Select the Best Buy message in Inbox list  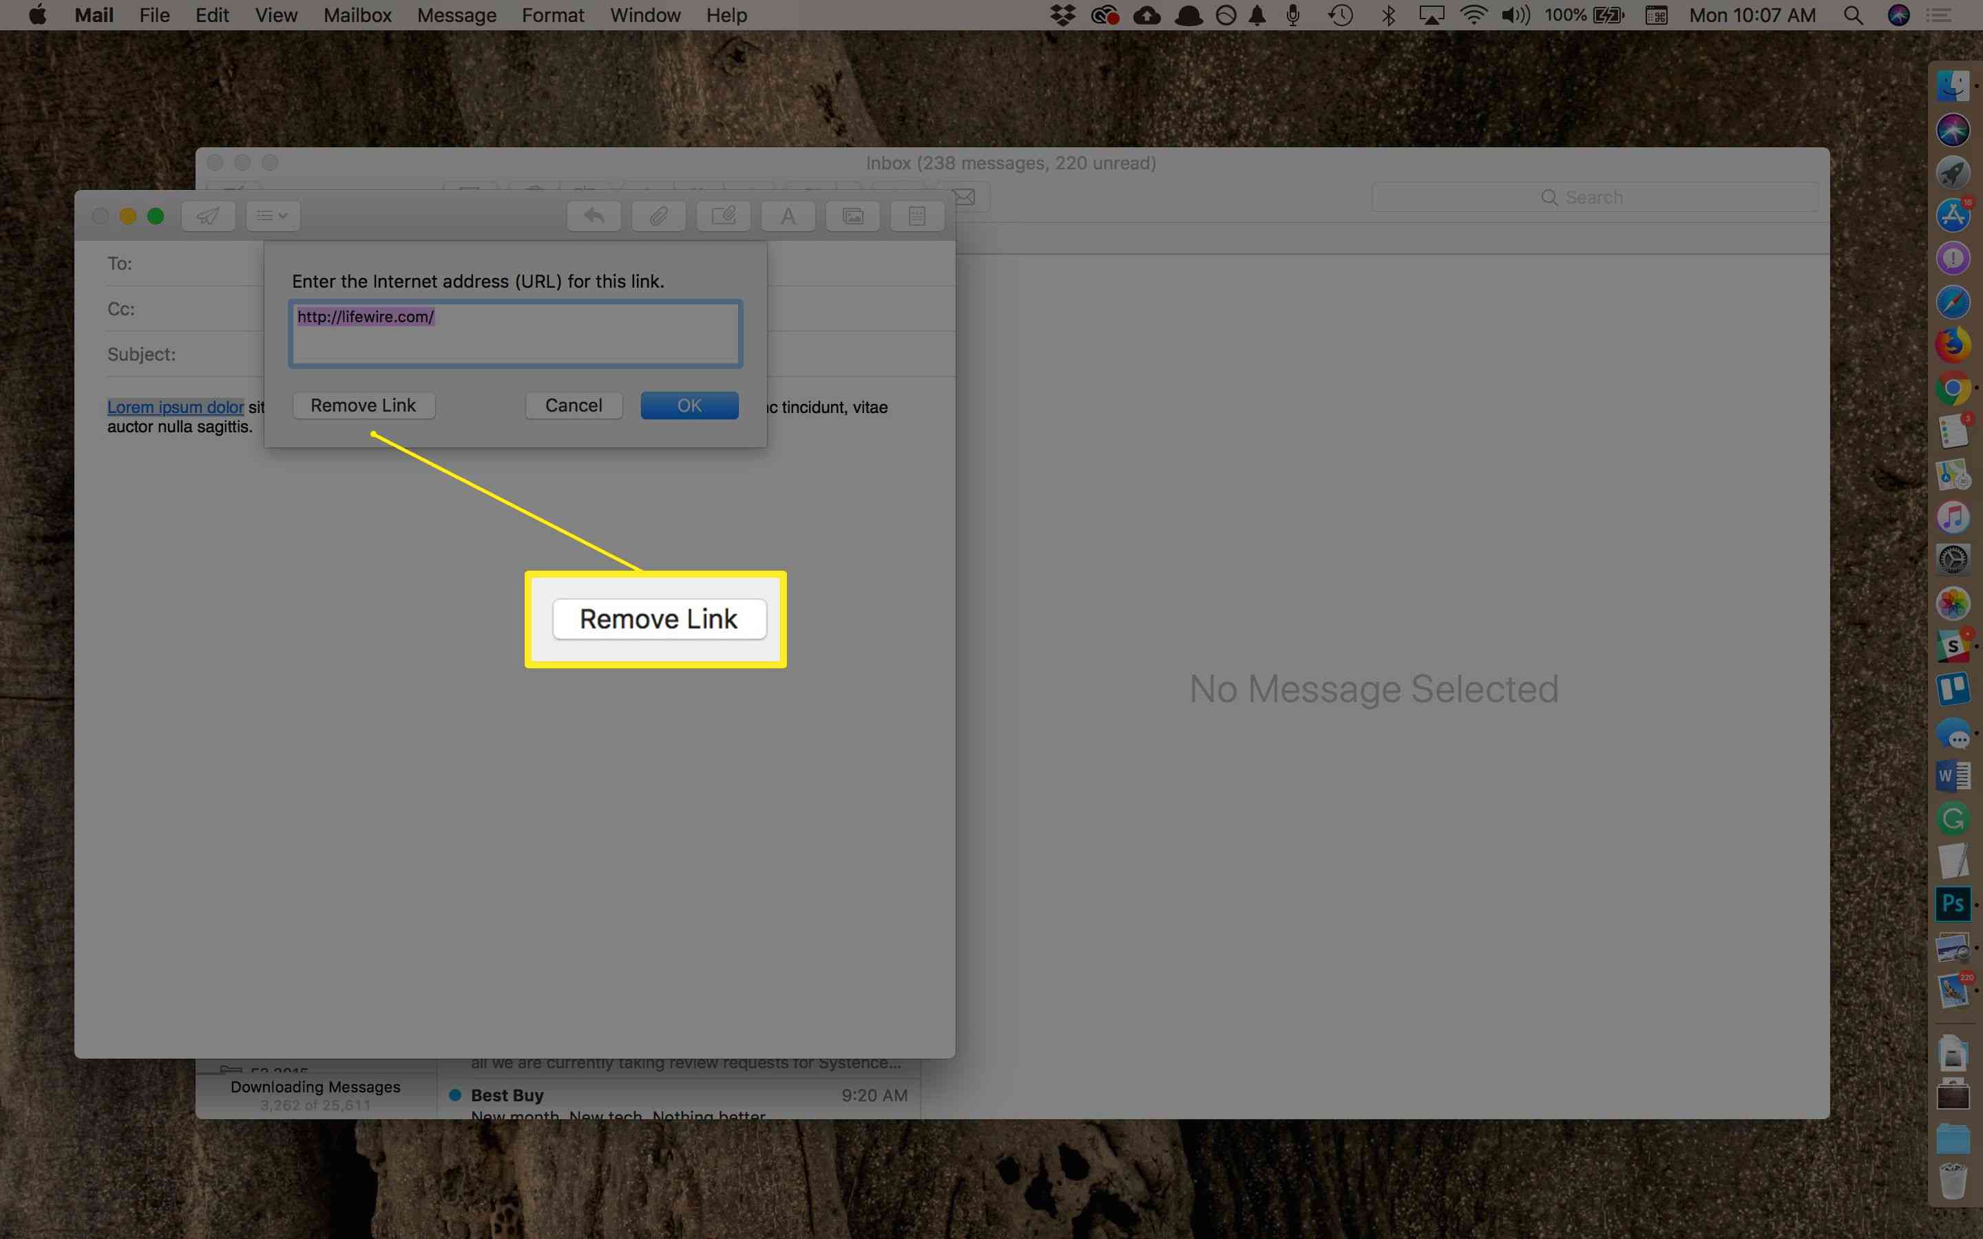(680, 1099)
